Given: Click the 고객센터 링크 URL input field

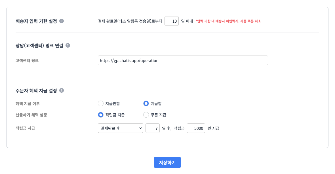Looking at the screenshot, I should click(x=183, y=60).
